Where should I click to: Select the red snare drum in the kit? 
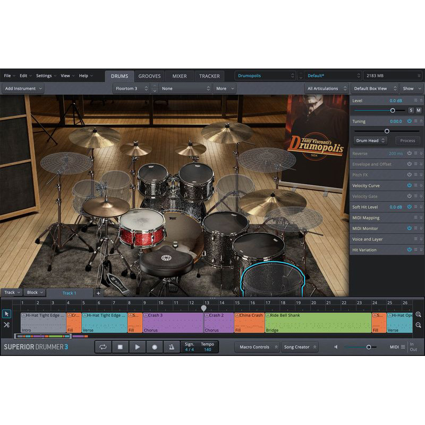pyautogui.click(x=142, y=227)
